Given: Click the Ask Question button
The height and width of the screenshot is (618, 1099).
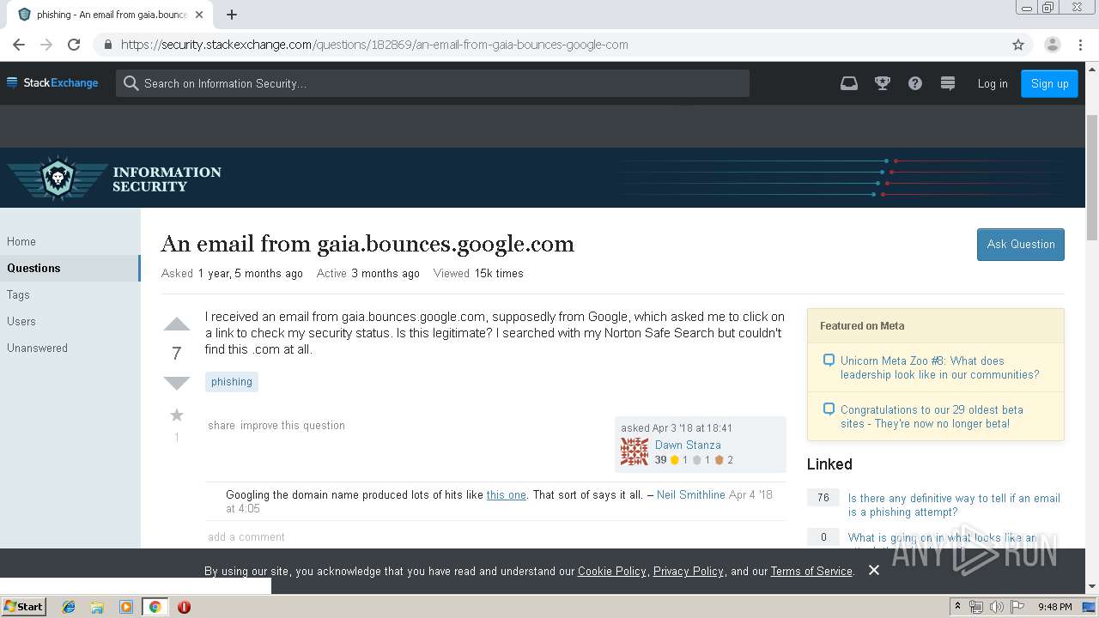Looking at the screenshot, I should pos(1021,244).
